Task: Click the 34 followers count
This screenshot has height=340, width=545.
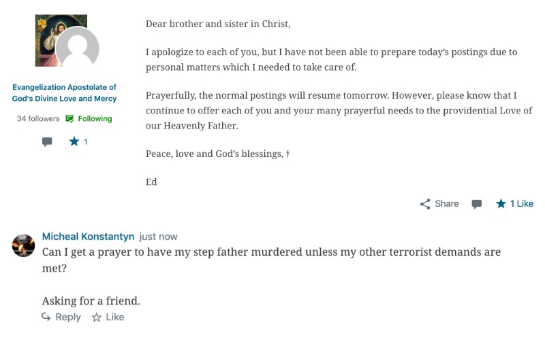Action: pyautogui.click(x=38, y=118)
